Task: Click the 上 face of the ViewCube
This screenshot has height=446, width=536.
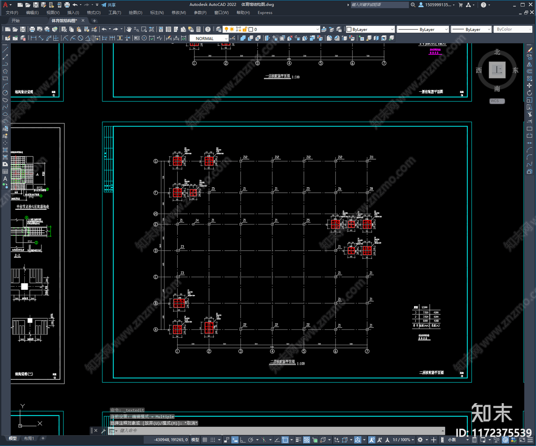Action: point(497,70)
